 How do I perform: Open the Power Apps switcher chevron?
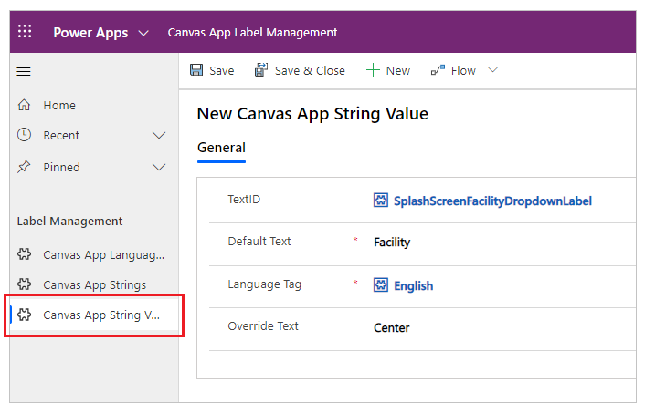click(143, 32)
